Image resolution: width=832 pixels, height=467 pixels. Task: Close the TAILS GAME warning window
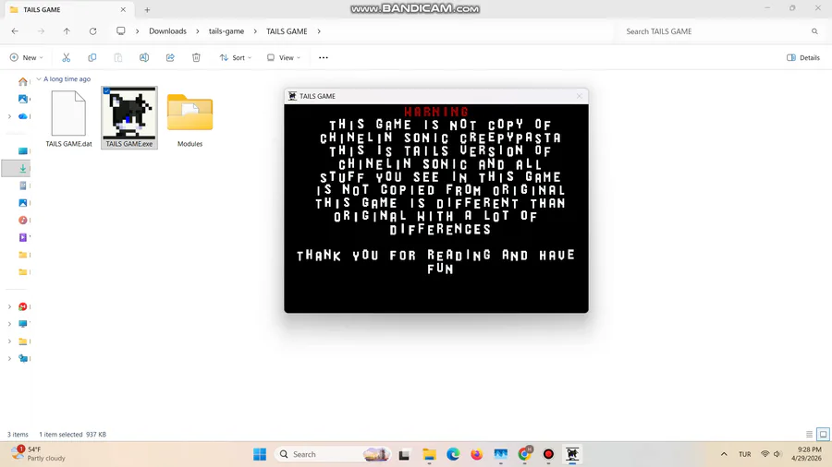(579, 96)
